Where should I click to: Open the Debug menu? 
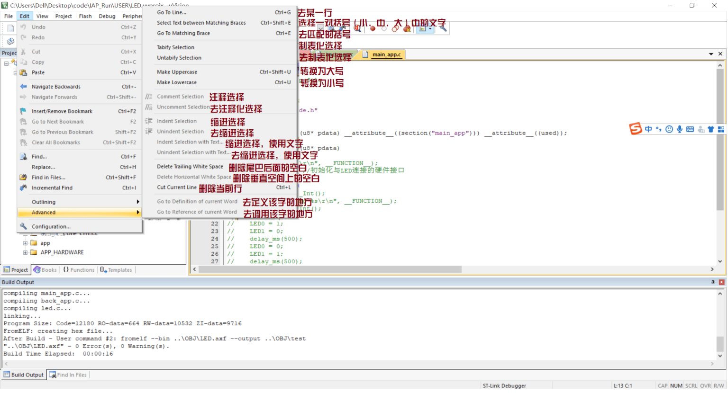pos(107,16)
